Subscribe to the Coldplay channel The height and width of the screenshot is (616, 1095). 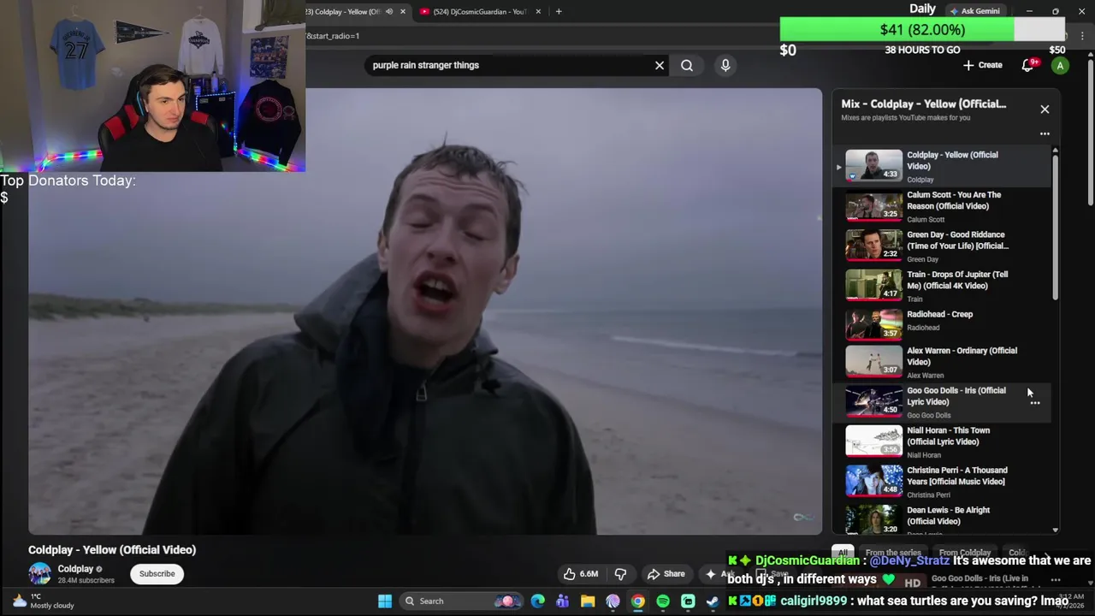pyautogui.click(x=157, y=574)
